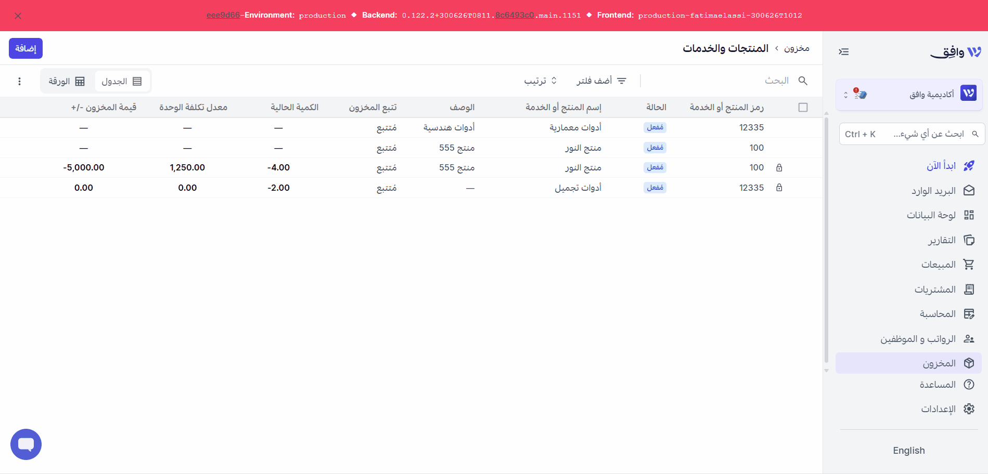Collapse the sidebar with the menu-fold icon
The height and width of the screenshot is (474, 988).
[x=844, y=52]
